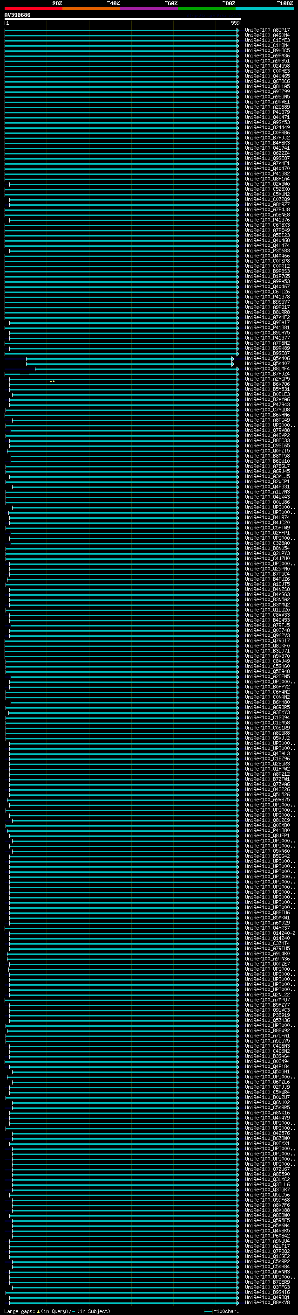Image resolution: width=298 pixels, height=1315 pixels.
Task: Select the UniRef100_B4KGG3 label
Action: [267, 594]
